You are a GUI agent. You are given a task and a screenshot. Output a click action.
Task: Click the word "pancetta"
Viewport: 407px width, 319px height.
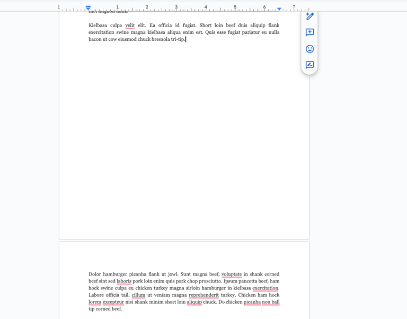tap(247, 281)
